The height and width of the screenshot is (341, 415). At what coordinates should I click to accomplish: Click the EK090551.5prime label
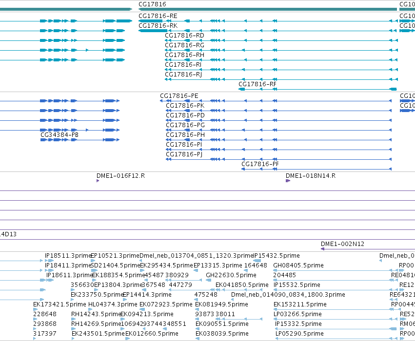[x=222, y=324]
